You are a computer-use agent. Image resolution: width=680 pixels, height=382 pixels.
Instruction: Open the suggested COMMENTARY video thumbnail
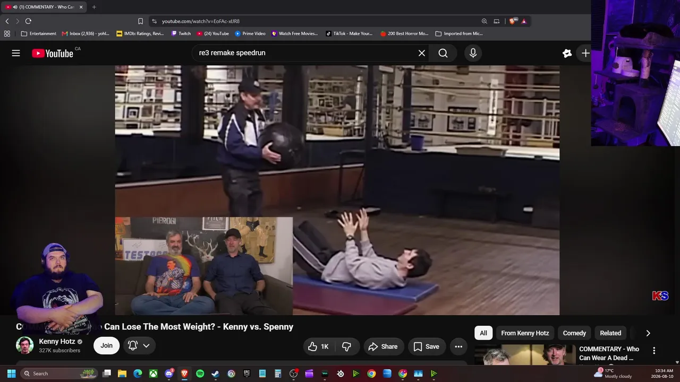[525, 355]
